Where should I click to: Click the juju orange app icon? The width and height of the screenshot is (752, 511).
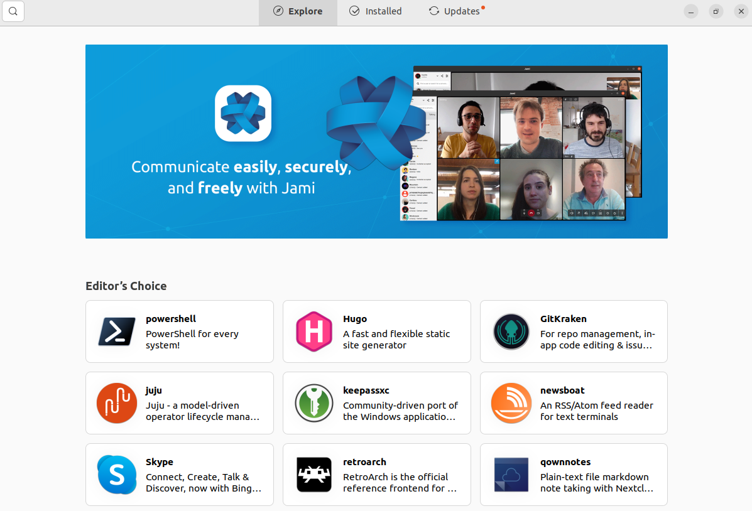click(117, 403)
